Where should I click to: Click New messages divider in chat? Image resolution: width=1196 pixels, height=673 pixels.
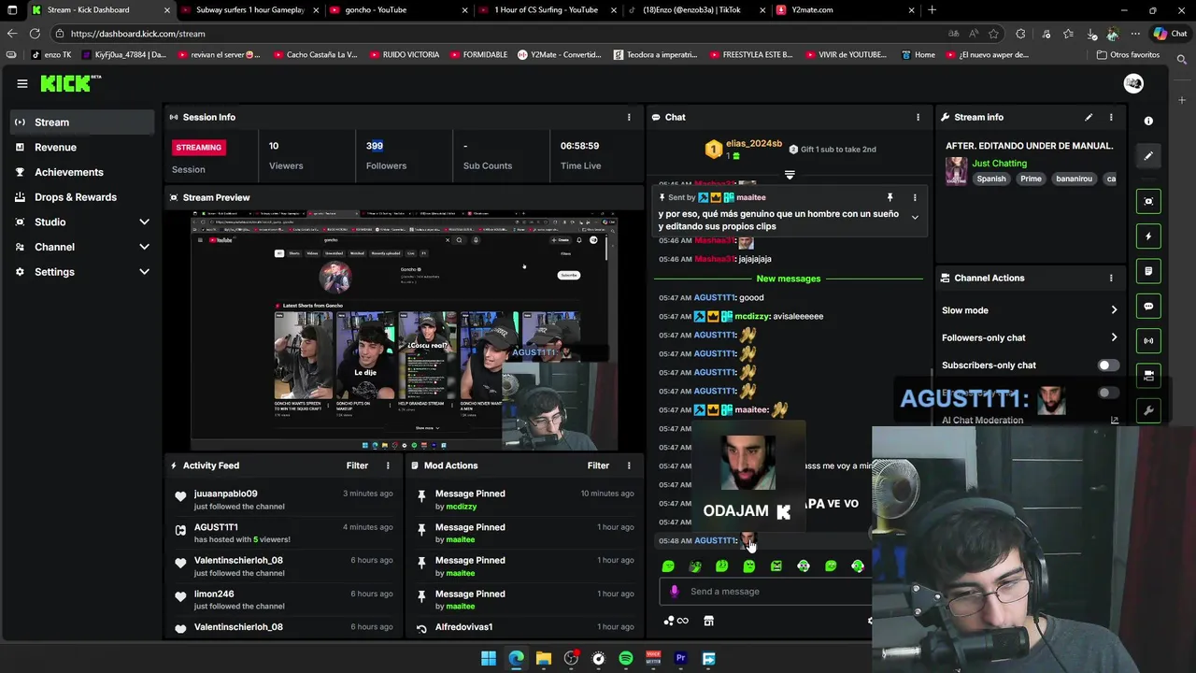[789, 279]
